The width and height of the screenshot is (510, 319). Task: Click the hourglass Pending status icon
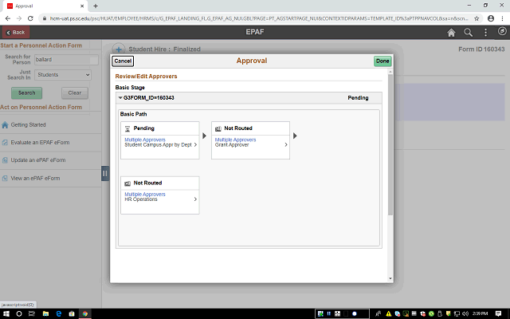pyautogui.click(x=127, y=129)
